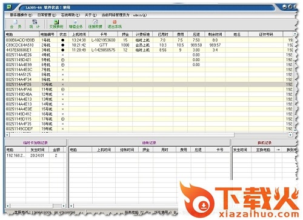Sort by the 剩余时间 column header
Screen dimensions: 303x220
pos(215,35)
